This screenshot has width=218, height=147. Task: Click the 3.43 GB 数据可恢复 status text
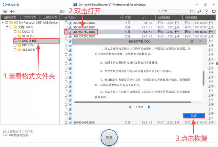pyautogui.click(x=16, y=135)
